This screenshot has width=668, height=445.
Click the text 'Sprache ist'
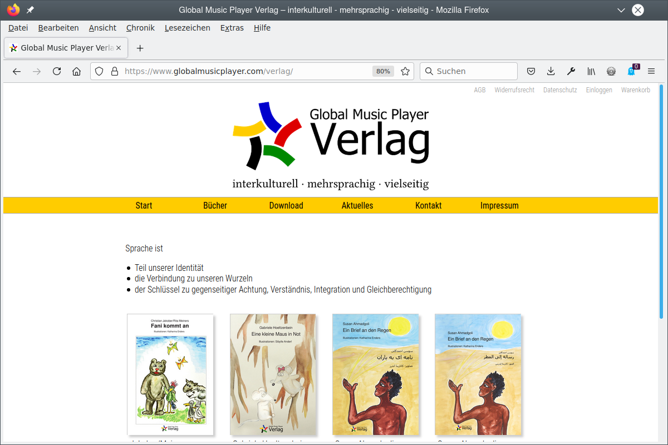144,249
